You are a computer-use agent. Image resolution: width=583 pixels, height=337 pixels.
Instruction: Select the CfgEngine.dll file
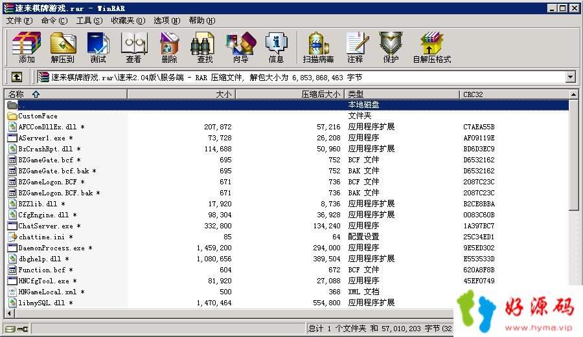[43, 215]
